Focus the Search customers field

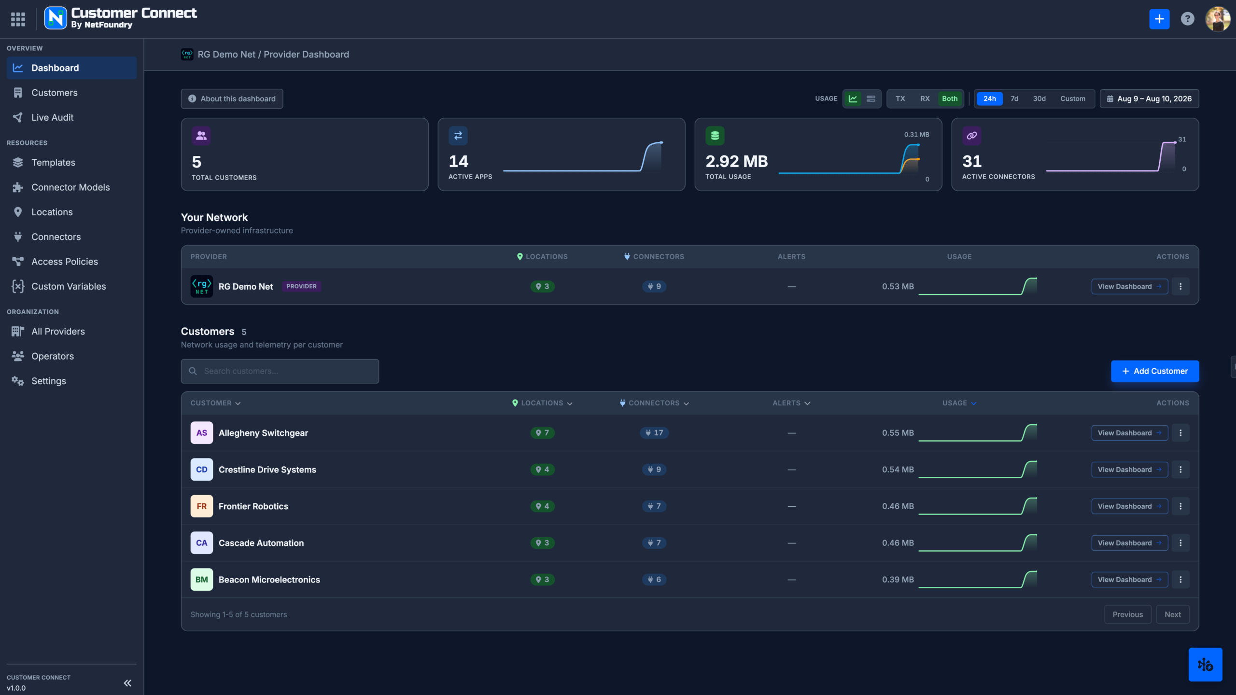tap(280, 371)
